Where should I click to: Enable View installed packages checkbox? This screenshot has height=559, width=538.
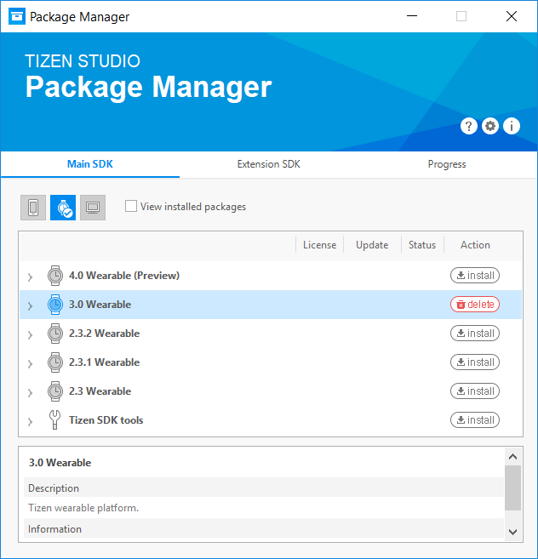point(131,206)
